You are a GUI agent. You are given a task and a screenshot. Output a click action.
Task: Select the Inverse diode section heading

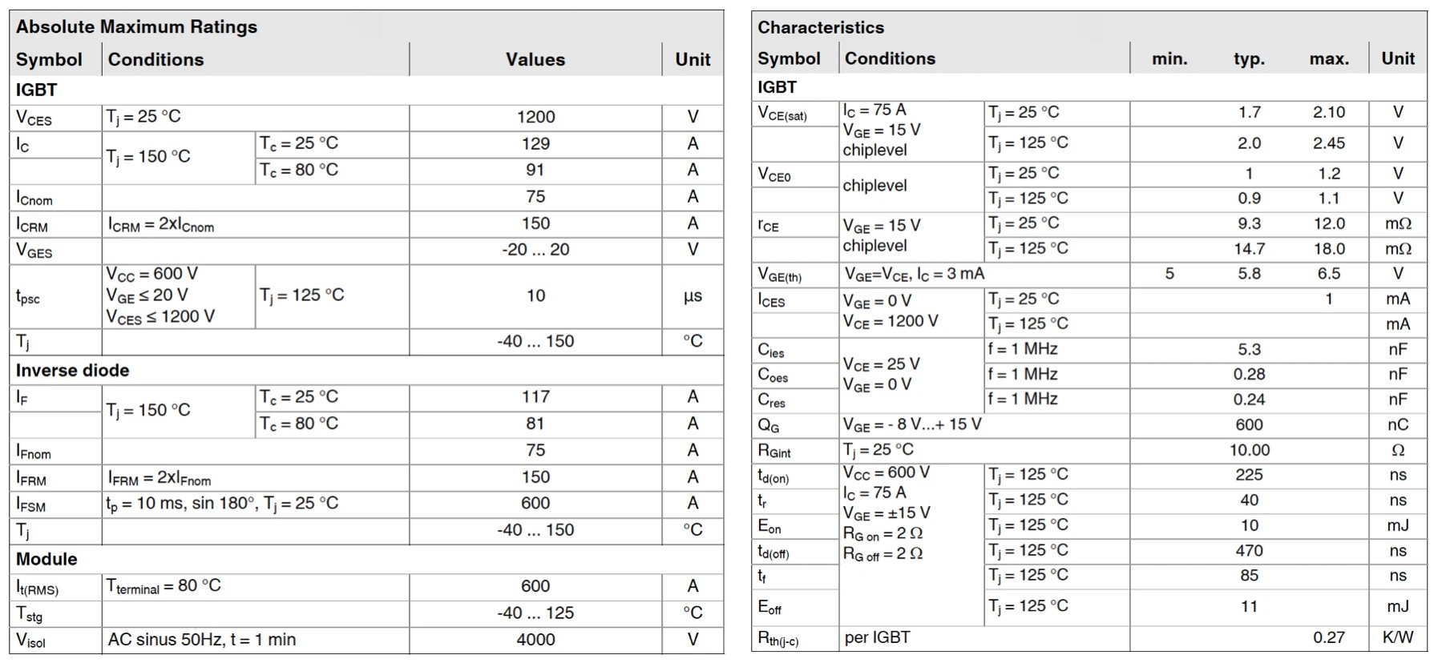click(x=72, y=371)
